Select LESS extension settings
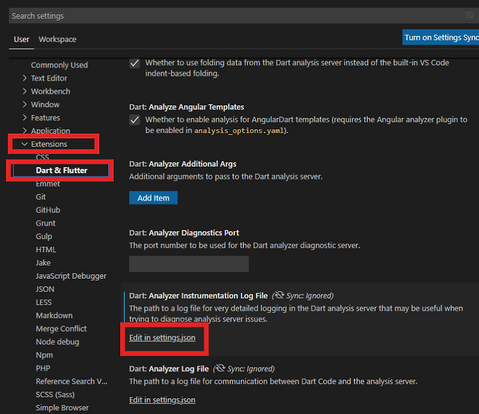Screen dimensions: 479x414 43,302
